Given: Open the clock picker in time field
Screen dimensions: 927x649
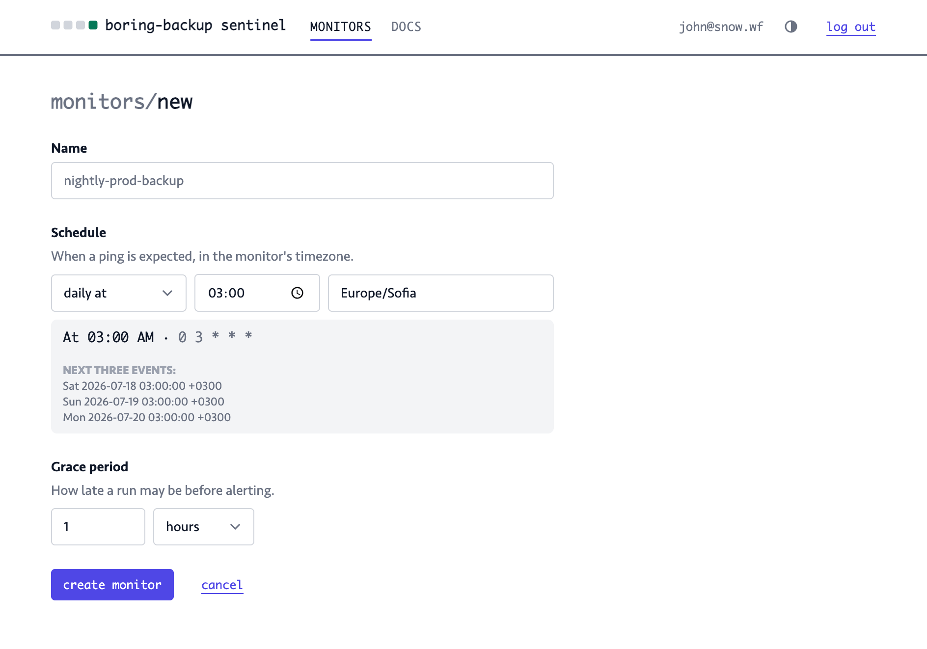Looking at the screenshot, I should (297, 293).
